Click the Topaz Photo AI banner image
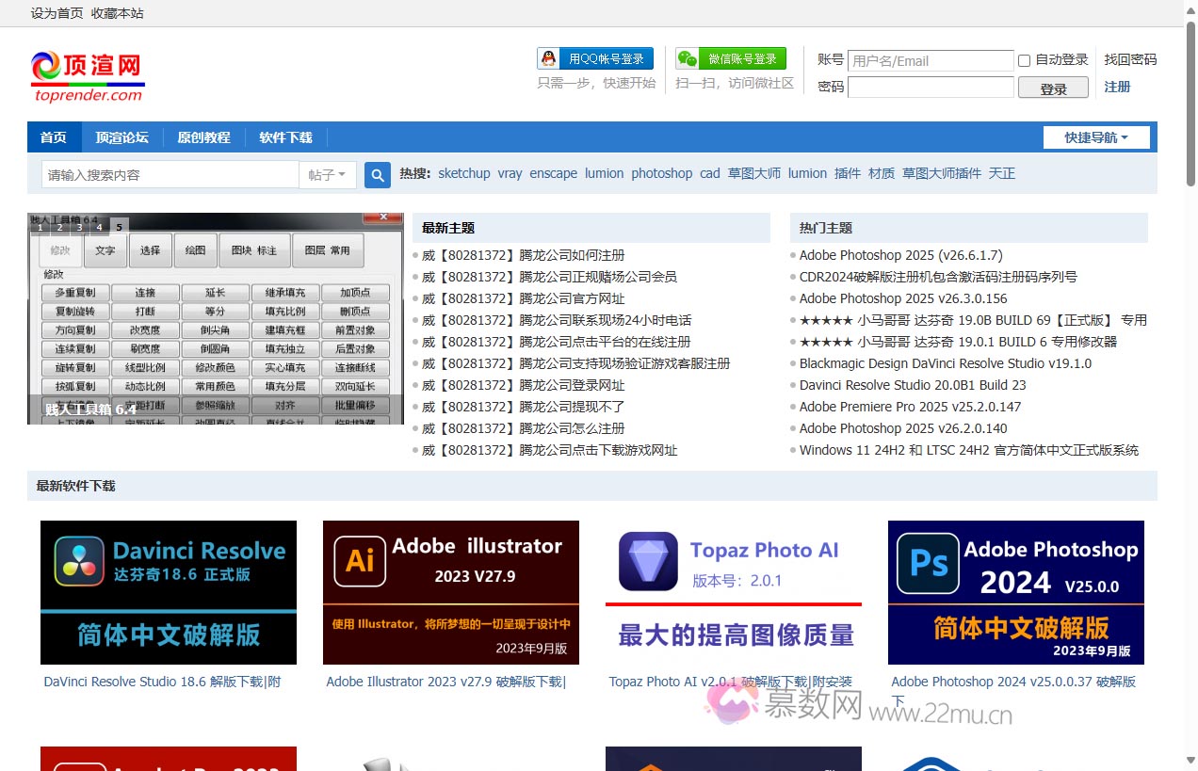The image size is (1198, 771). coord(733,592)
